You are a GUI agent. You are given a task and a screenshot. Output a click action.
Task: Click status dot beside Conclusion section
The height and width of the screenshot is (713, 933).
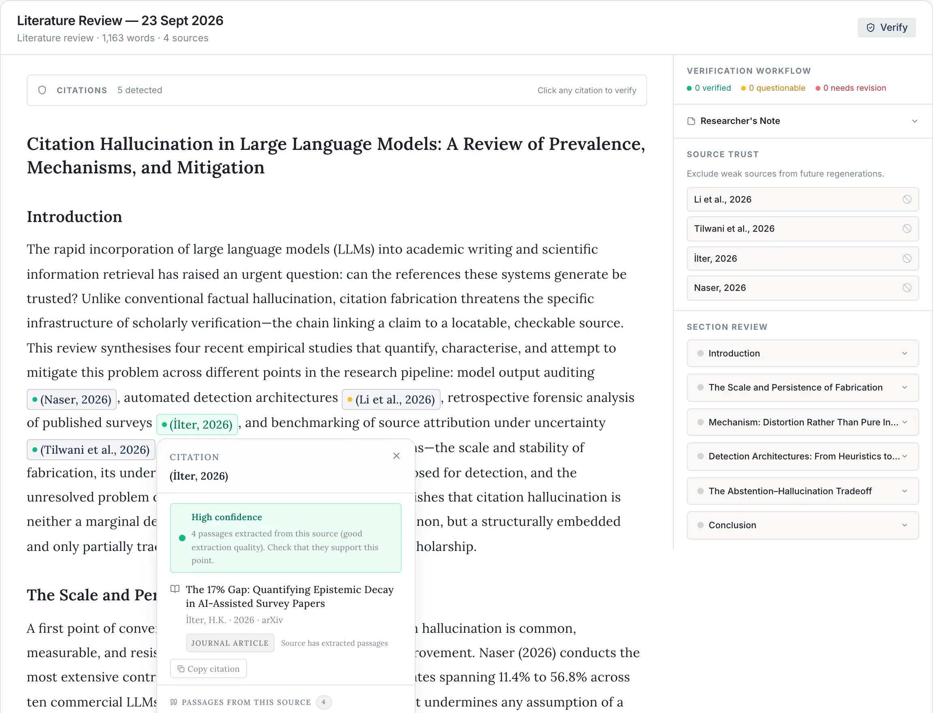point(701,525)
